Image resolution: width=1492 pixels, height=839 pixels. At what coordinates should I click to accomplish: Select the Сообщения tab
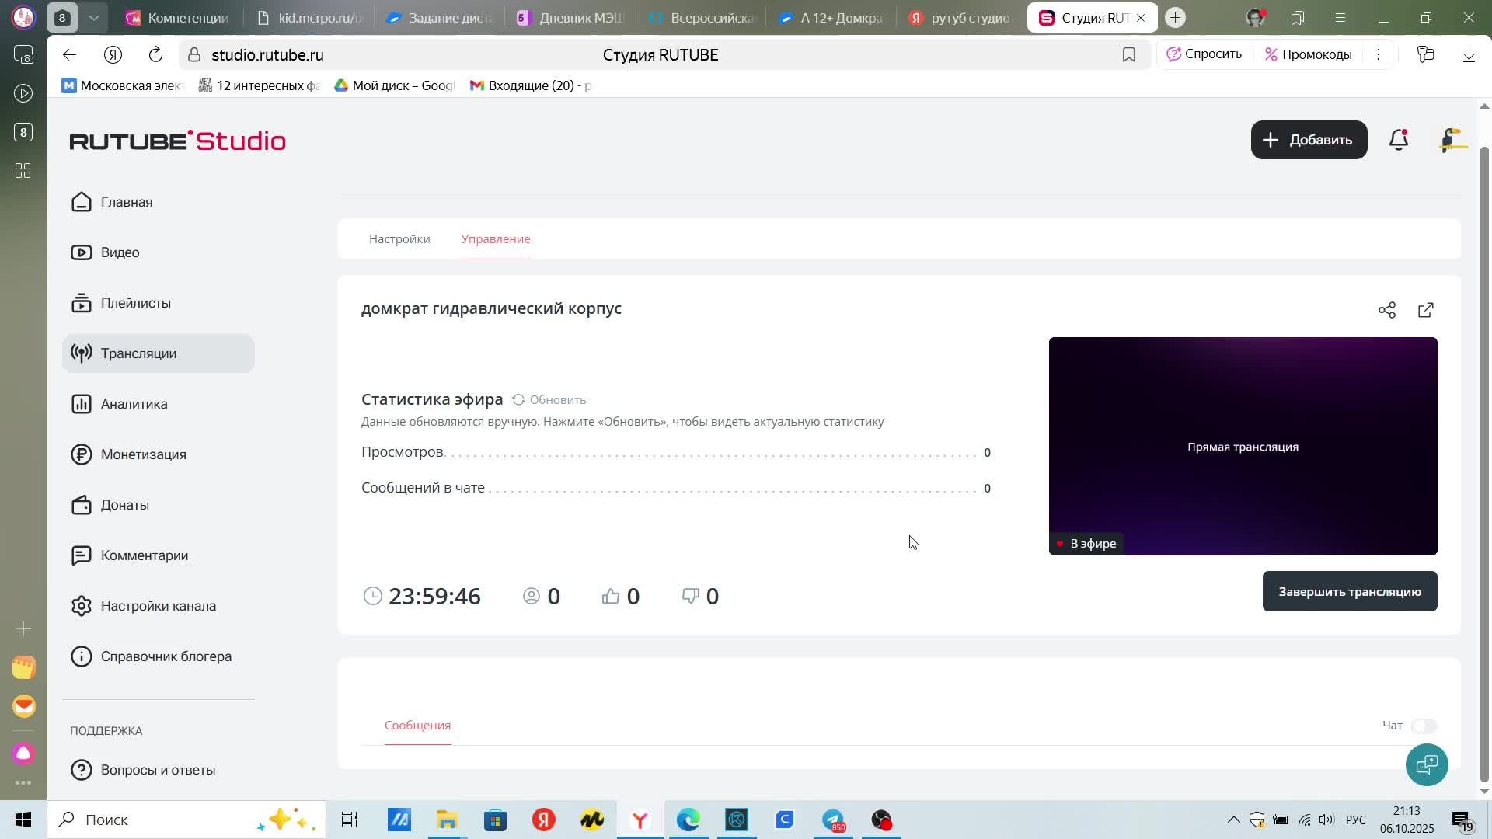417,726
